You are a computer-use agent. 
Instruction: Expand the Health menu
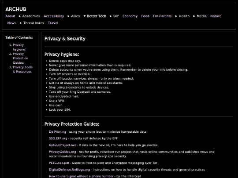182,16
